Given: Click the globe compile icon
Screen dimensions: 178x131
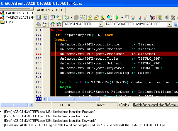Looking at the screenshot, I should 109,18.
